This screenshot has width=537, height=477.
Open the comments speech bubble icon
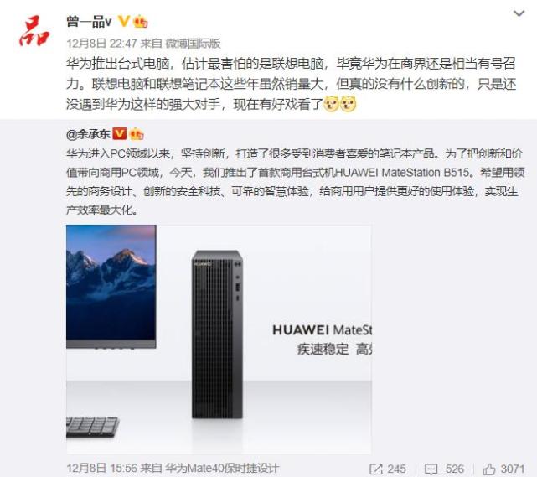(x=431, y=469)
